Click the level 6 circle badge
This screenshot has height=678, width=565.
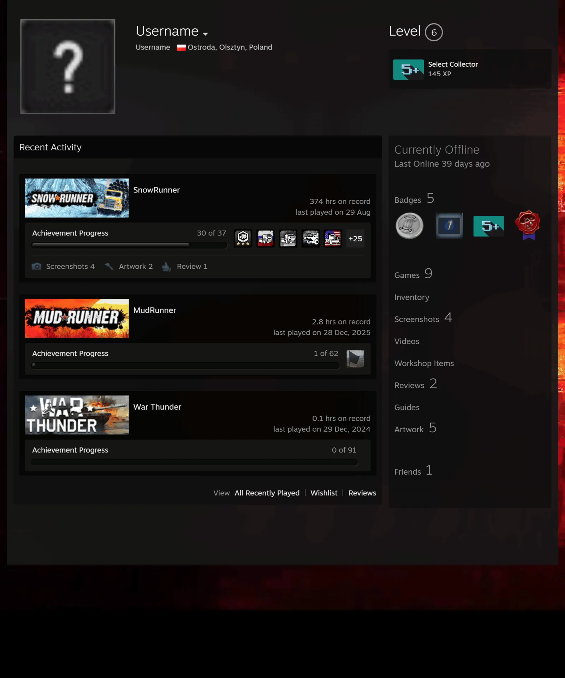[x=434, y=32]
